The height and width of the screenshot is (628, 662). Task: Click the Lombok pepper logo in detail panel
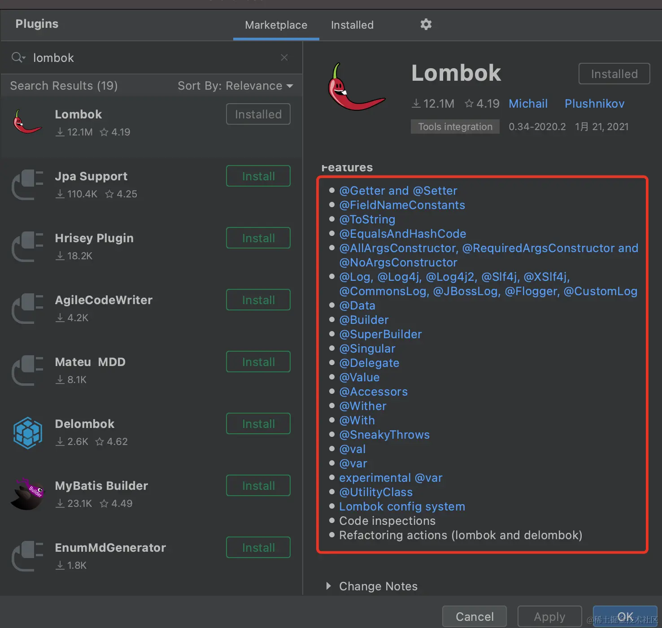coord(357,87)
